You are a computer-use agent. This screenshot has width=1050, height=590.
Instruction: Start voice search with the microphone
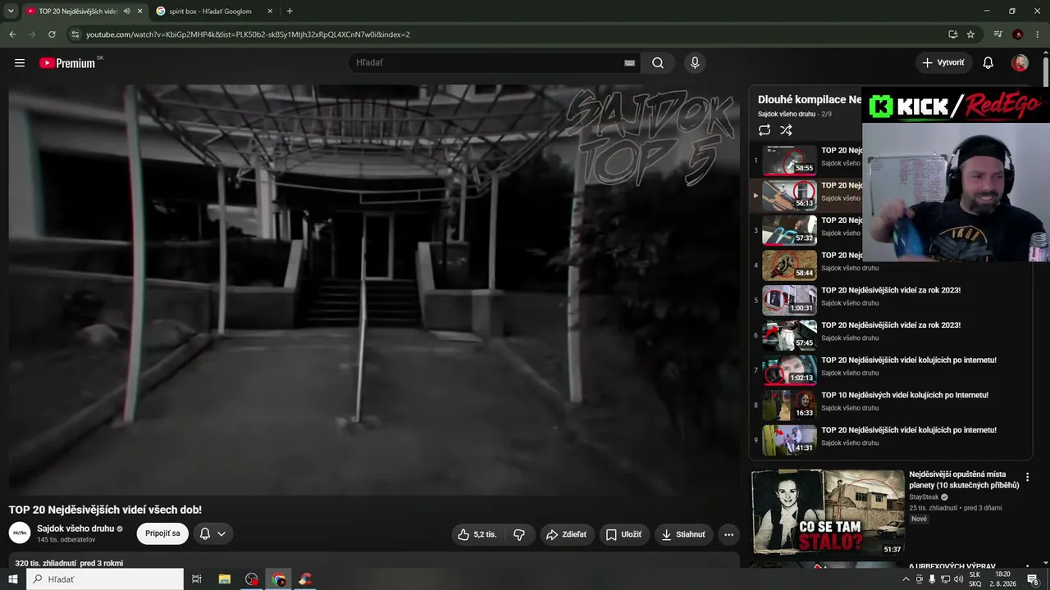point(695,63)
